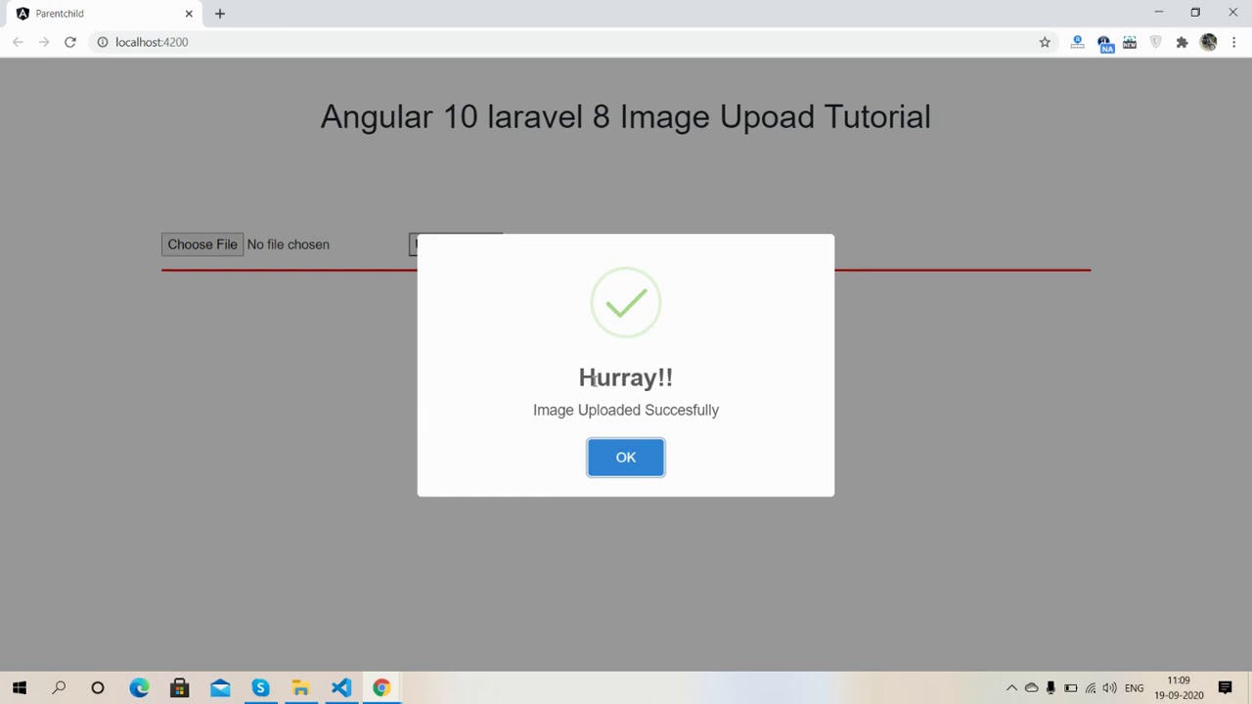Viewport: 1252px width, 704px height.
Task: Open Cortana circle on taskbar
Action: (98, 688)
